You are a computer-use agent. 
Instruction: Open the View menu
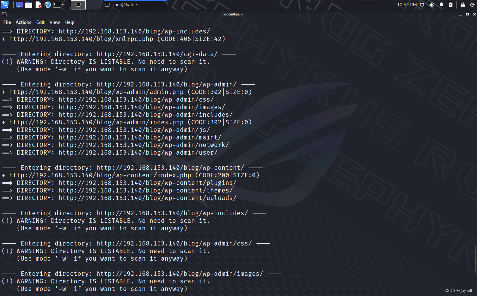pyautogui.click(x=54, y=22)
